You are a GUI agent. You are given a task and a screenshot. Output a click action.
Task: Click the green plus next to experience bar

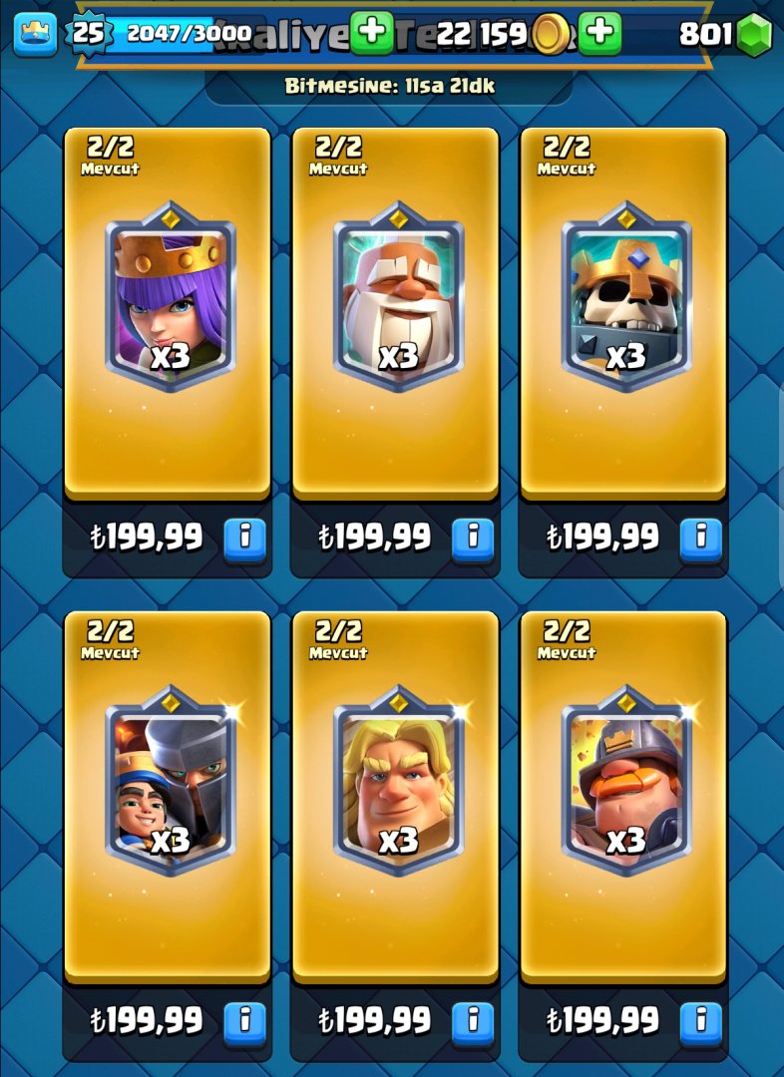click(372, 32)
